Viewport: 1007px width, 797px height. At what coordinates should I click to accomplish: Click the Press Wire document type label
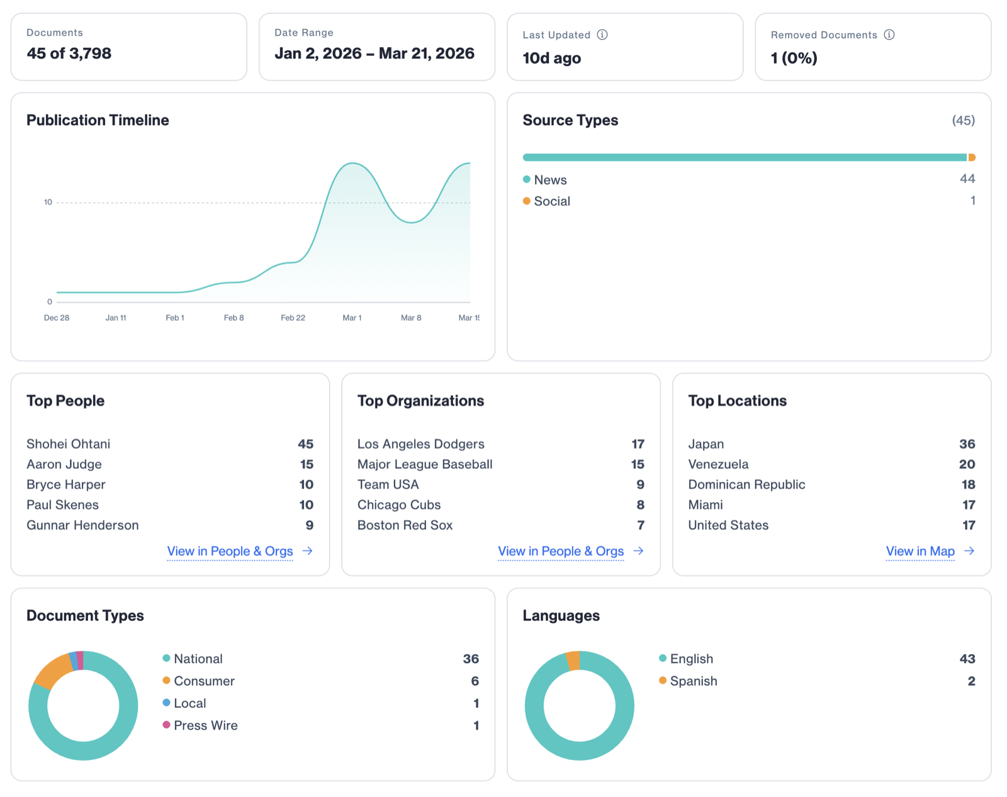206,725
